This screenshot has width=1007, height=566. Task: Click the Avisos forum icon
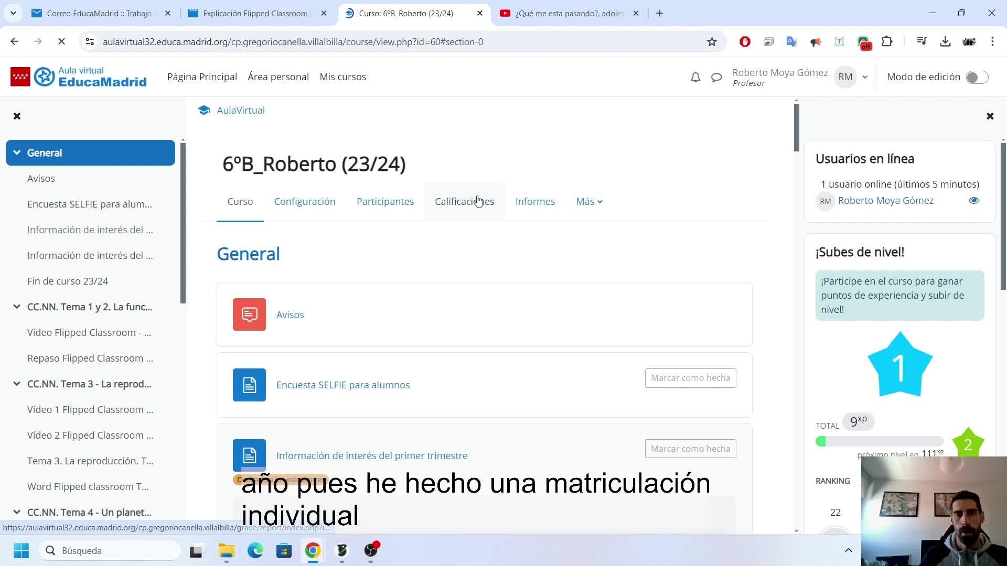(249, 314)
